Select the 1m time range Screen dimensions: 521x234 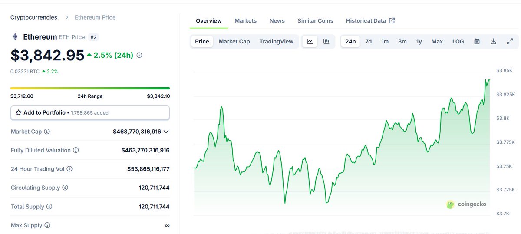[x=385, y=41]
